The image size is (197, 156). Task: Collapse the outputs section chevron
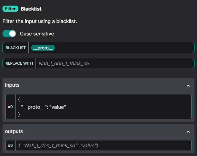click(188, 132)
